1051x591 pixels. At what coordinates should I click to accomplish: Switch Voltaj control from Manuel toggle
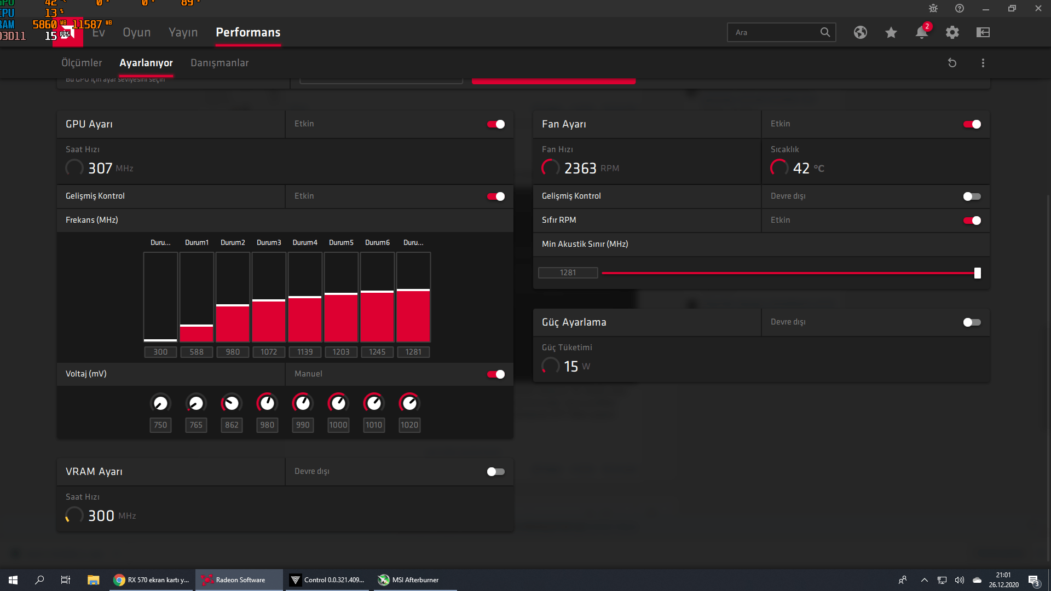point(496,374)
